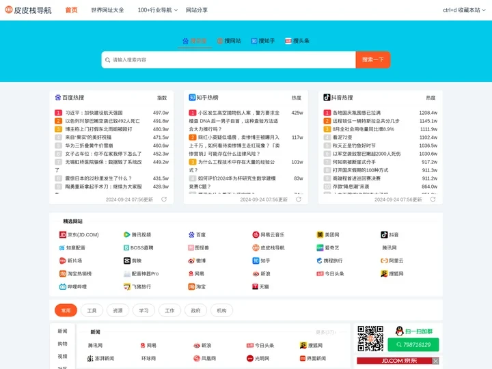Select the 学习 category tab
492x369 pixels.
click(x=143, y=311)
